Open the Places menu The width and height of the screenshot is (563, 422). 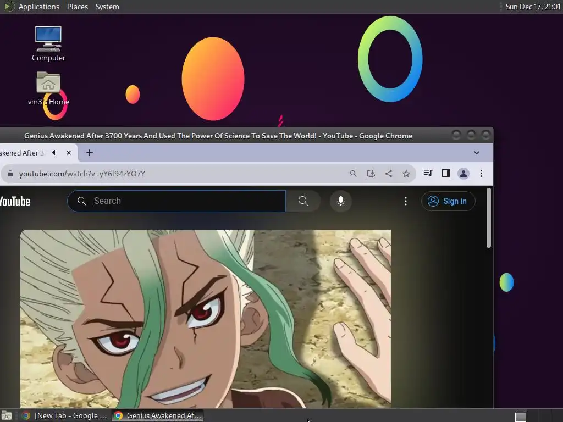(x=78, y=7)
